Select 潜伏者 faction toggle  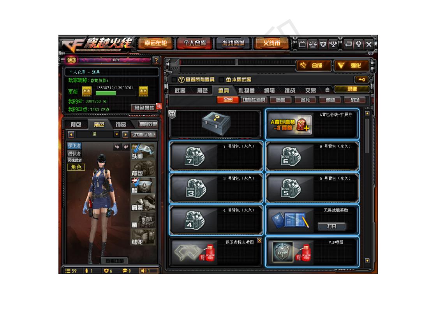point(74,154)
